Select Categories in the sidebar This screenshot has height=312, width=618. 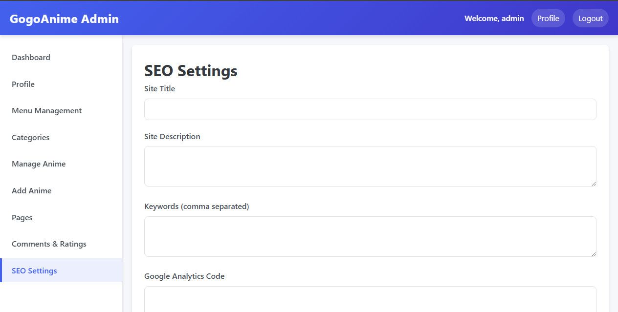click(x=30, y=138)
